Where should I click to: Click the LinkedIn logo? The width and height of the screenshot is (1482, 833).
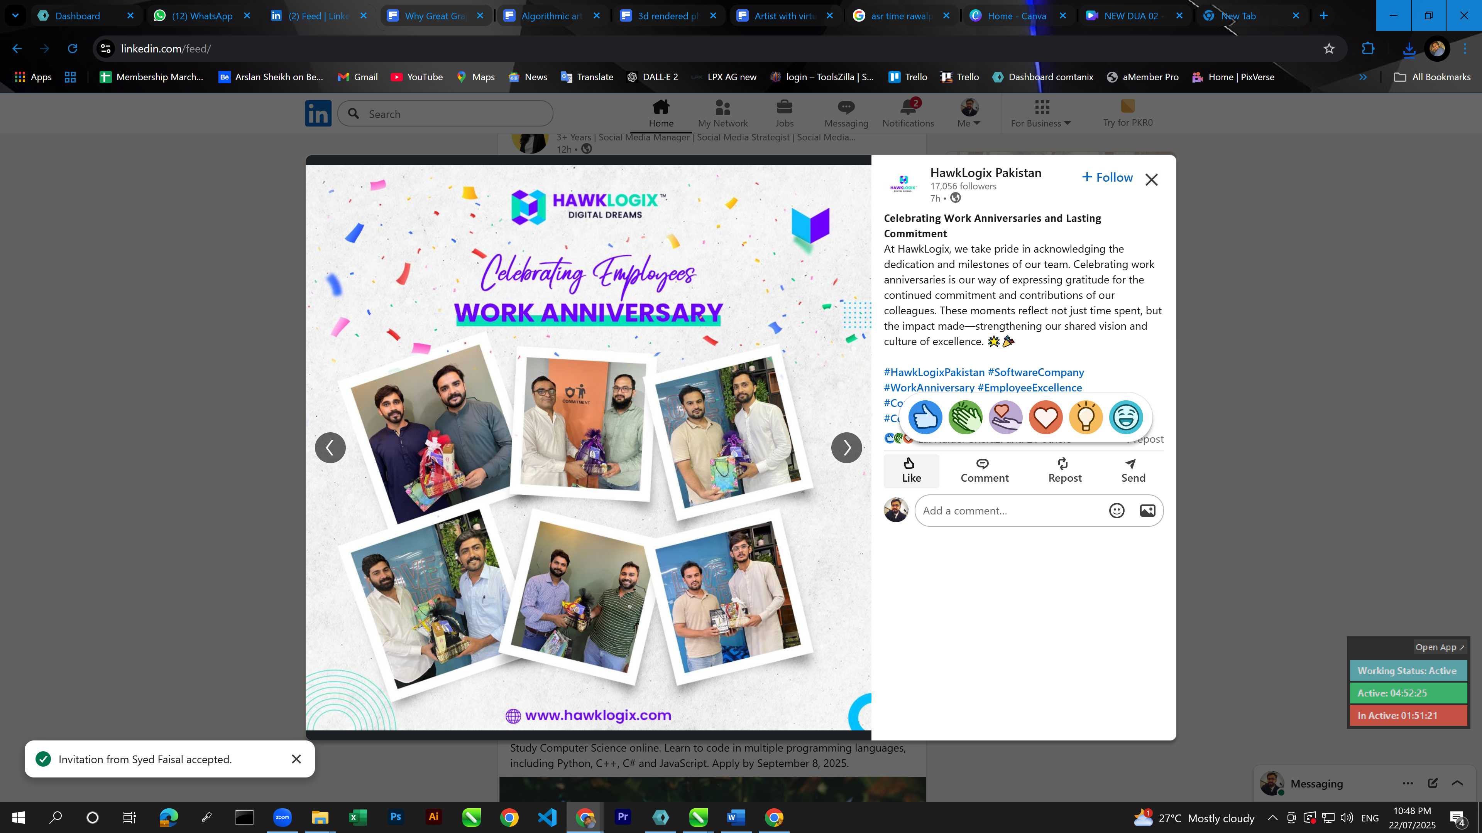tap(318, 114)
